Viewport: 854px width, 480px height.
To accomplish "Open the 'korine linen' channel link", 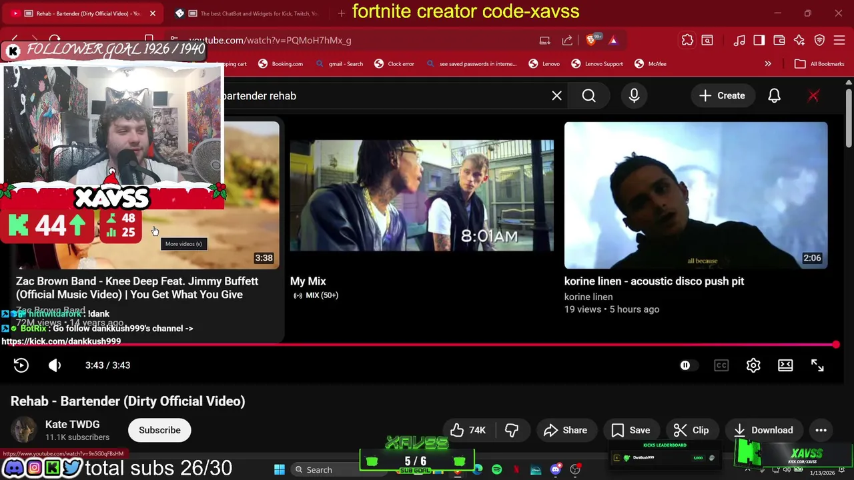I will pyautogui.click(x=588, y=297).
